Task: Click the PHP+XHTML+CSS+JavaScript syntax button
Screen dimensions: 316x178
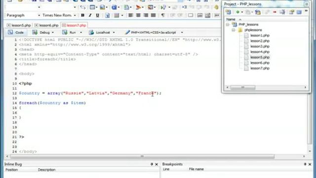Action: [x=151, y=32]
